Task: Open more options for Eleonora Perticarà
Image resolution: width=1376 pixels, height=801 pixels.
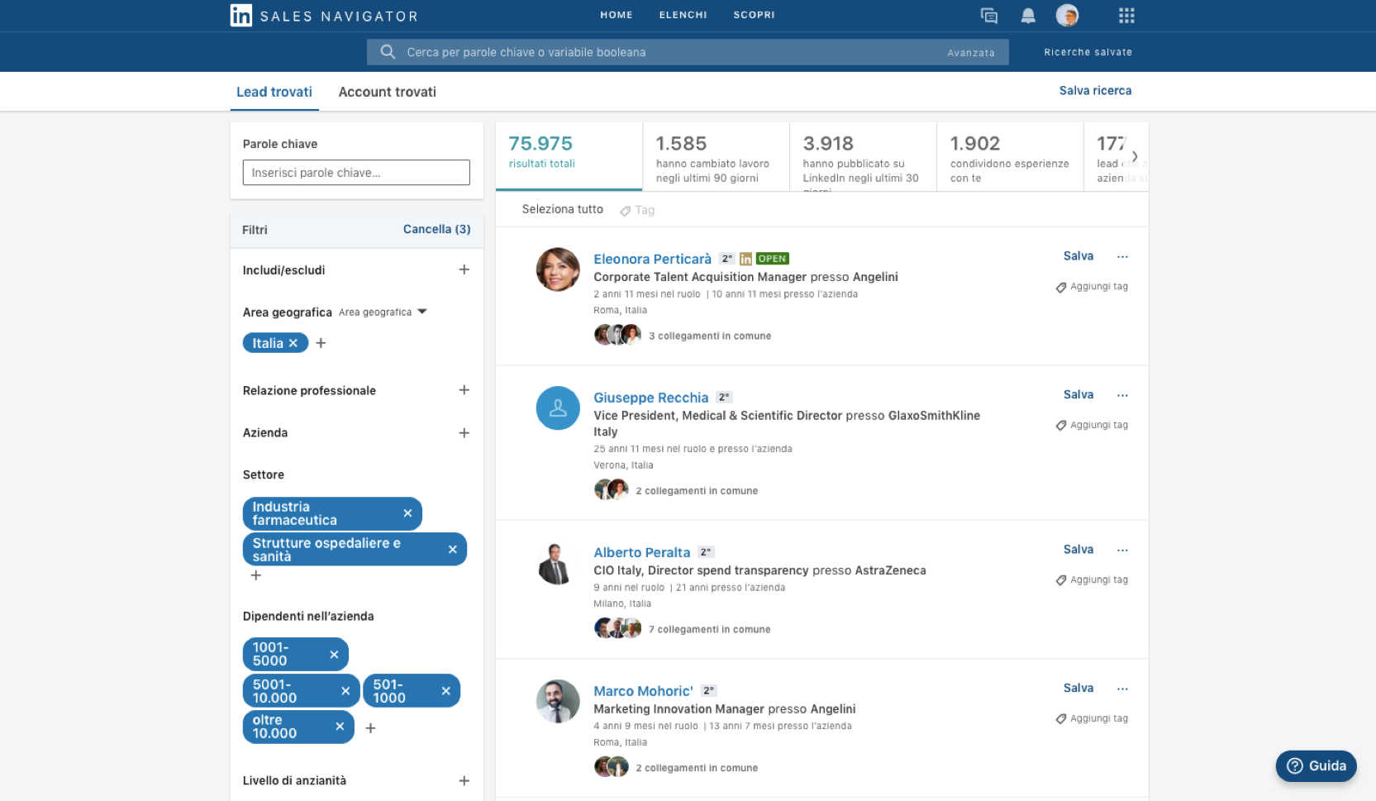Action: pyautogui.click(x=1122, y=257)
